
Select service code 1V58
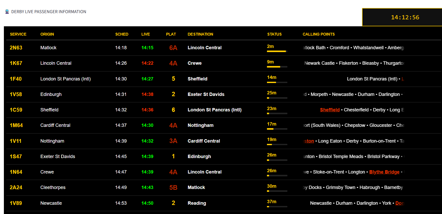tap(16, 94)
